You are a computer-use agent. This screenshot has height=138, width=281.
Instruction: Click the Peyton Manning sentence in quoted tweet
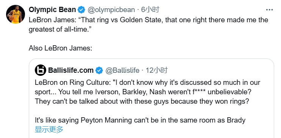pos(140,120)
